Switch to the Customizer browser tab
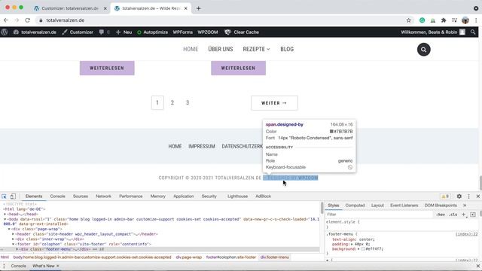The image size is (482, 271). click(70, 8)
